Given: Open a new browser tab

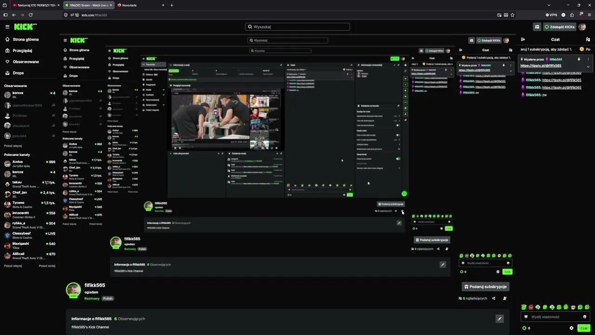Looking at the screenshot, I should (172, 5).
